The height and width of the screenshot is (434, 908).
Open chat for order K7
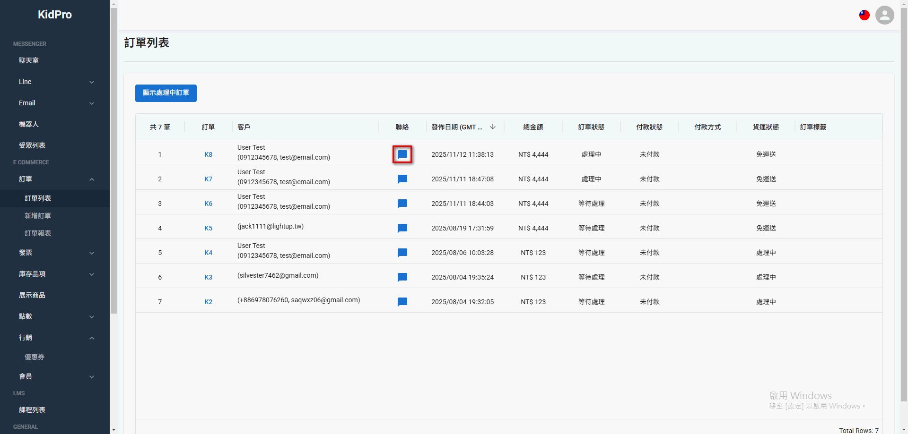402,179
